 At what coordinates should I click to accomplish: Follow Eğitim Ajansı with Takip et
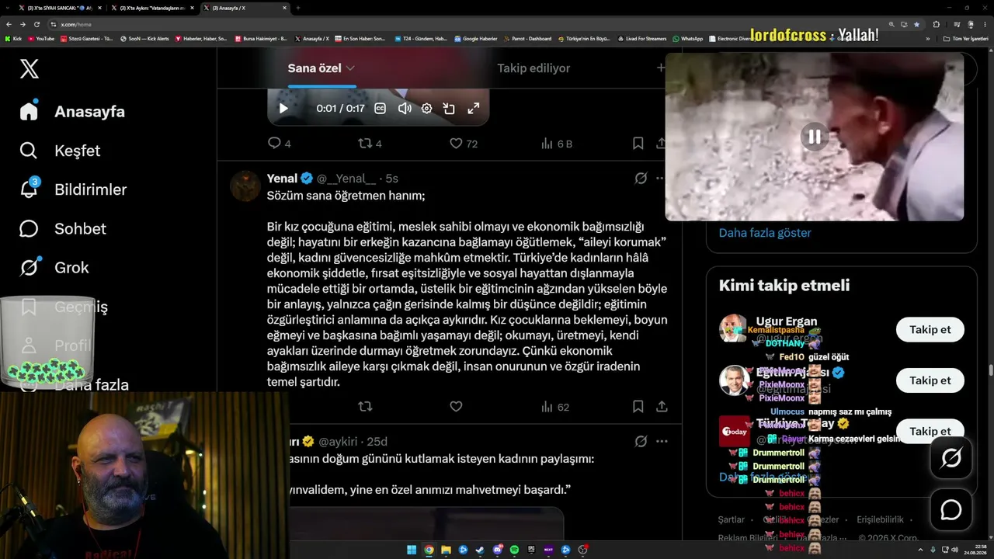(x=930, y=380)
